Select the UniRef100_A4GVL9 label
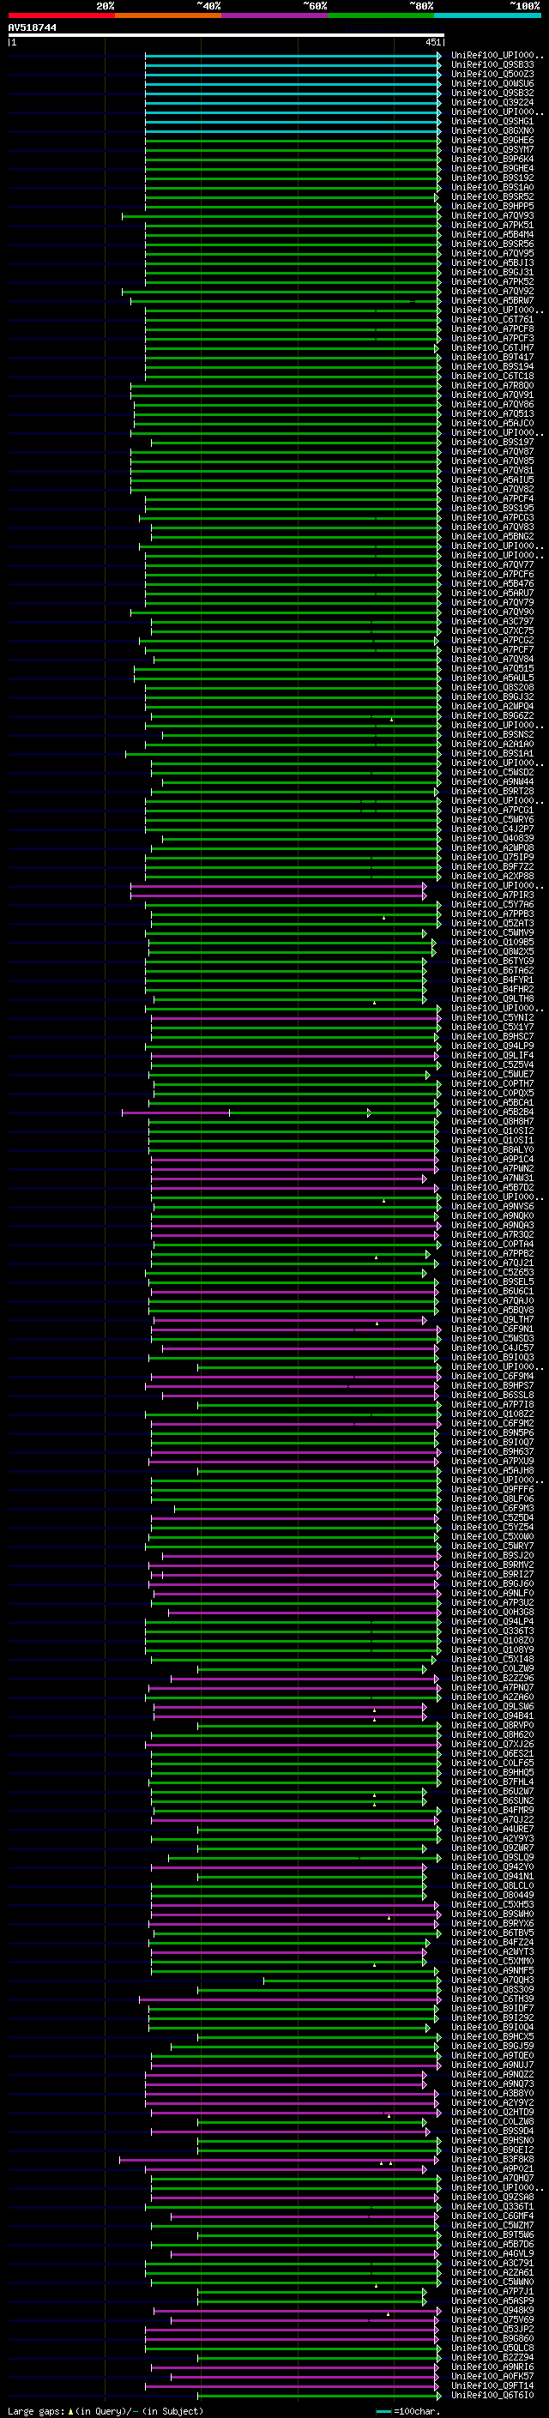 492,2252
